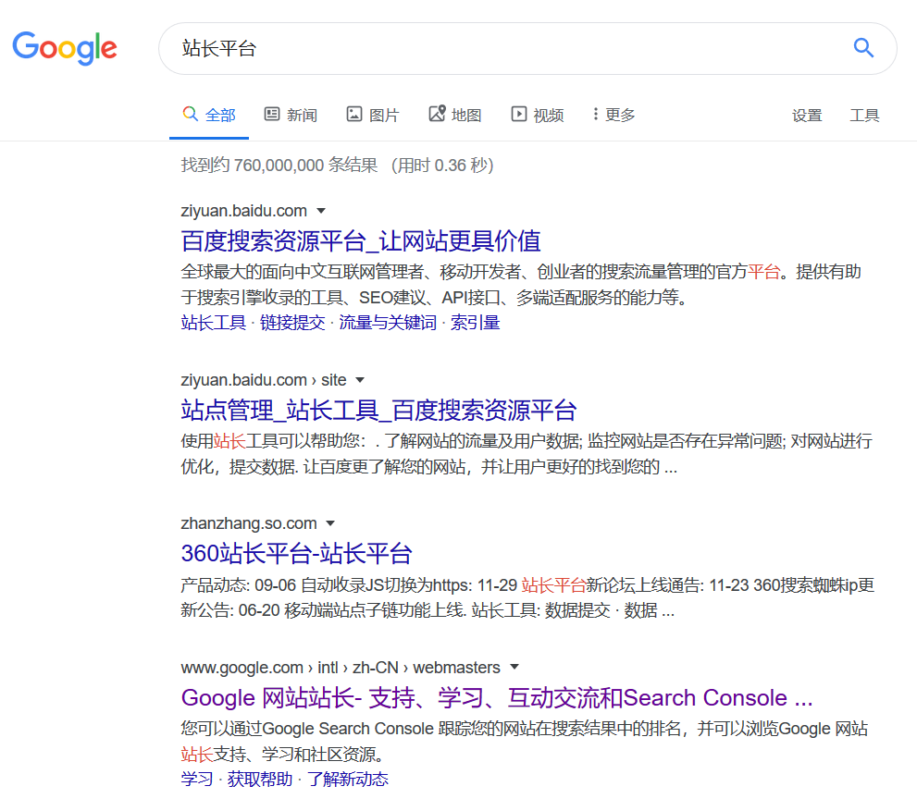Open the 图片 tab
The image size is (917, 811).
pos(373,115)
